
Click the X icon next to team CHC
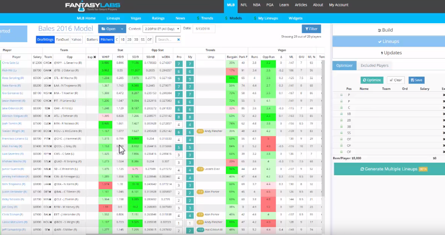(50, 101)
